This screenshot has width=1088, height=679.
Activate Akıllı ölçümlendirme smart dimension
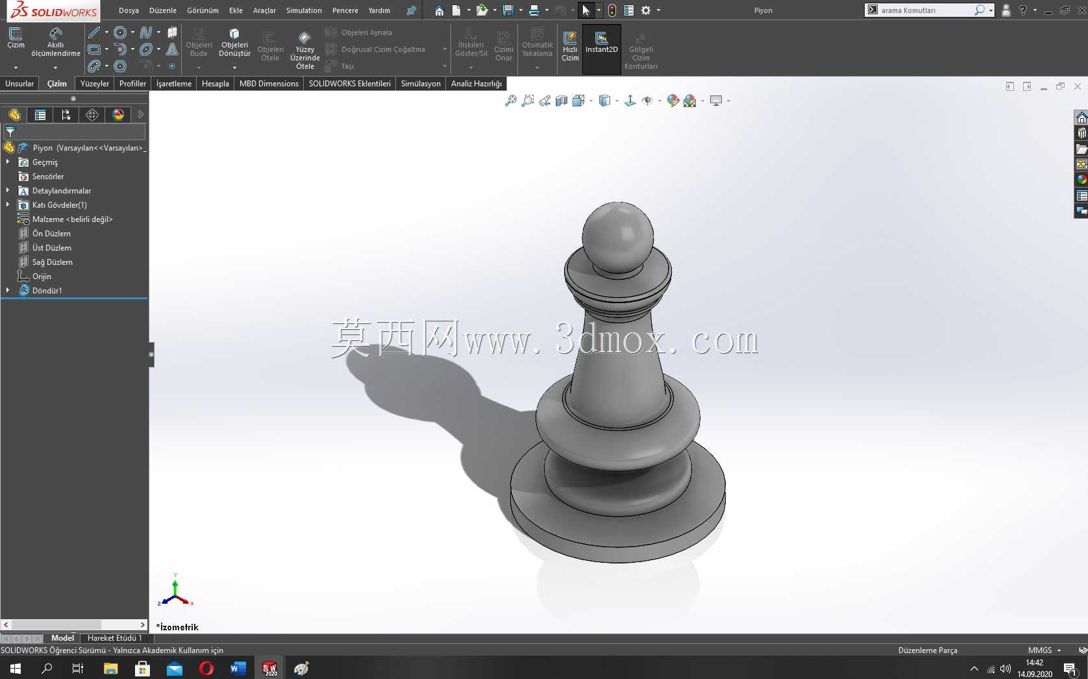(x=56, y=42)
